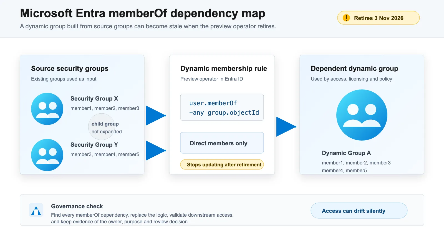444x250 pixels.
Task: Click the "Dependent dynamic group" heading
Action: click(x=354, y=69)
